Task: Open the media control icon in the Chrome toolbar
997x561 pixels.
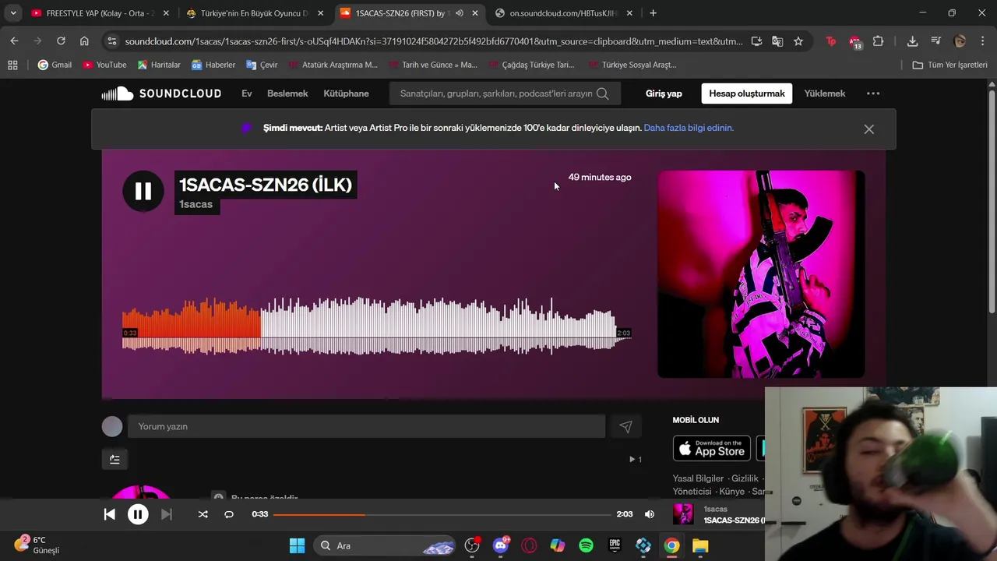Action: click(x=936, y=41)
